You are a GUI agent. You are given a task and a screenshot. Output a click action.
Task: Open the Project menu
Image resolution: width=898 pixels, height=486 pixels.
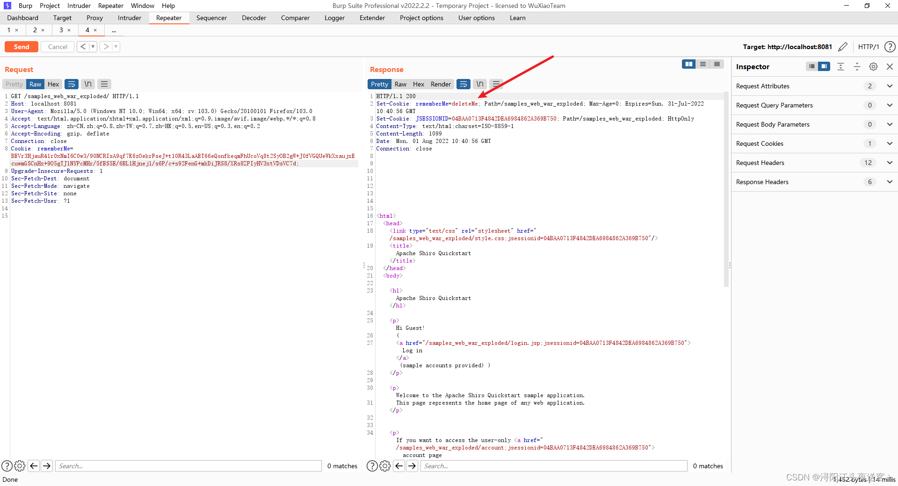(x=50, y=6)
